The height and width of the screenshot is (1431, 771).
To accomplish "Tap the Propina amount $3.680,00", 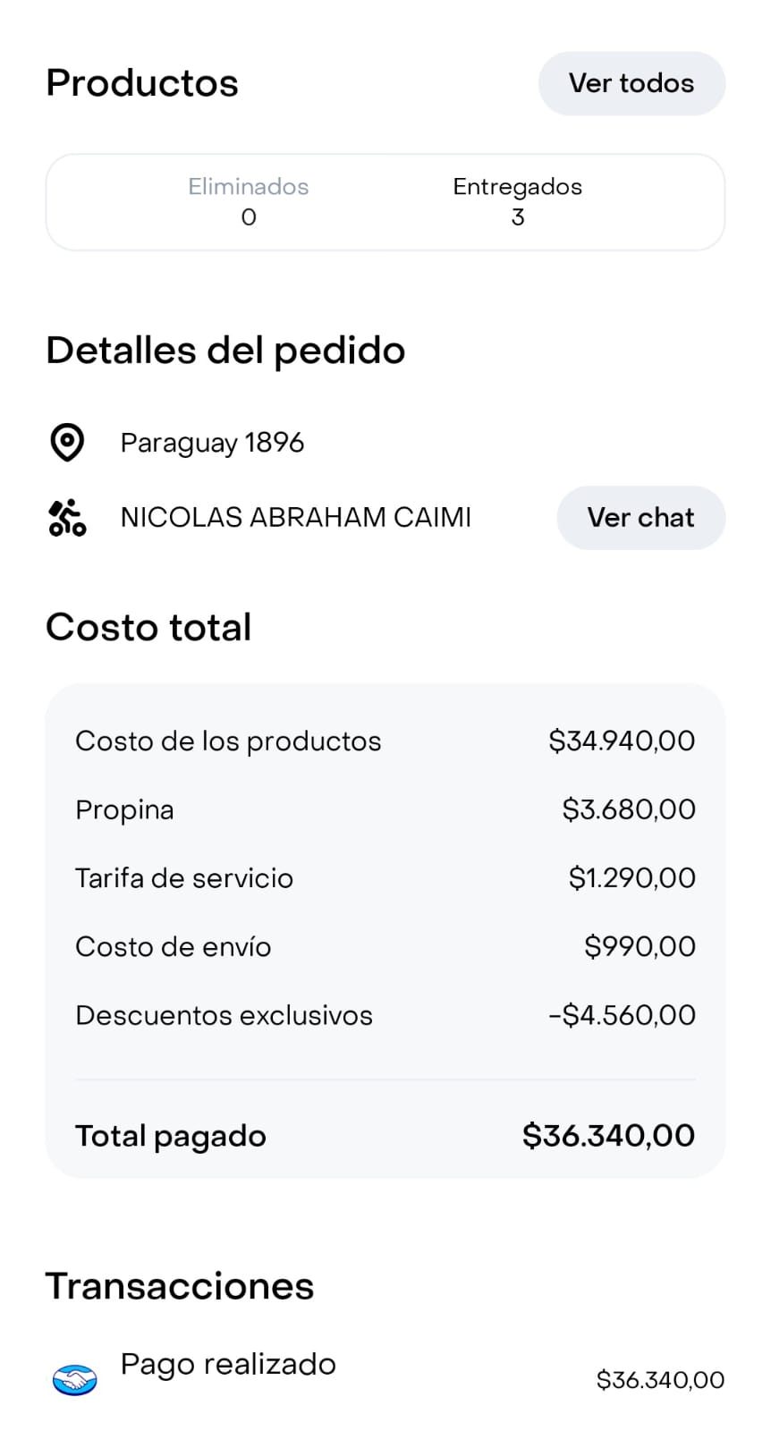I will point(628,809).
